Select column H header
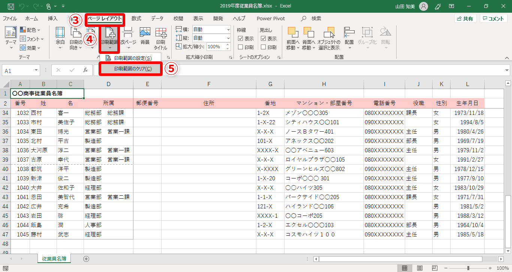The image size is (512, 272). coord(324,84)
